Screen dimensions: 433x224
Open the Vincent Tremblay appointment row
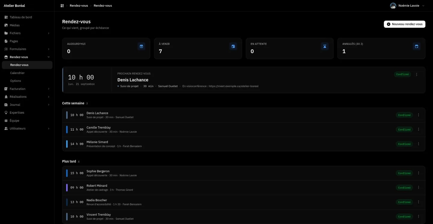pos(244,216)
